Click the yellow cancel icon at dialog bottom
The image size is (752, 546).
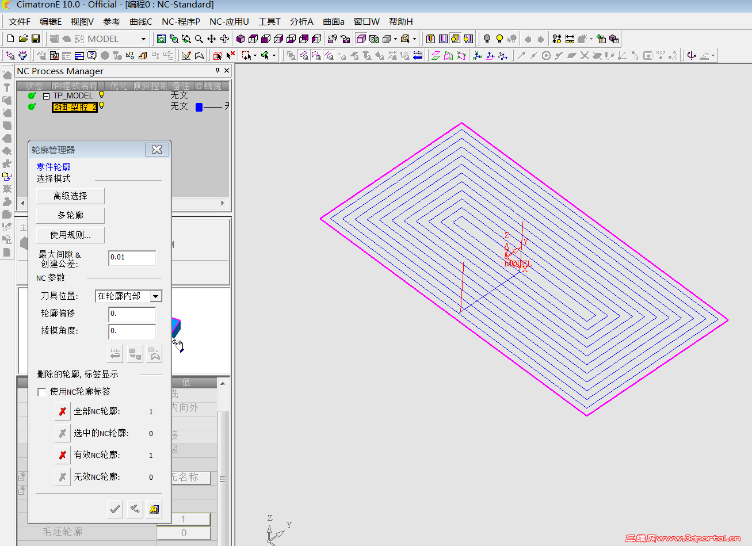pos(154,509)
